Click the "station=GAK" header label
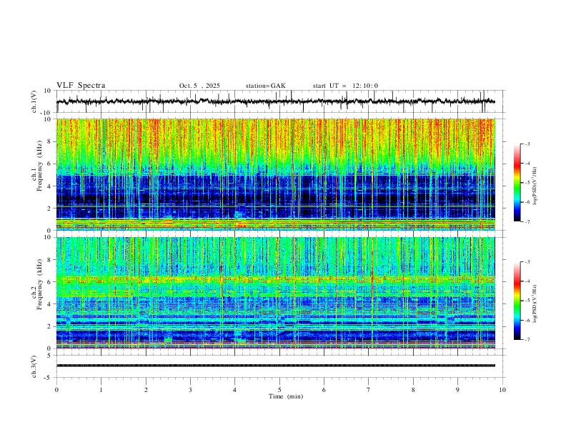Screen dimensions: 566x437 (x=265, y=86)
